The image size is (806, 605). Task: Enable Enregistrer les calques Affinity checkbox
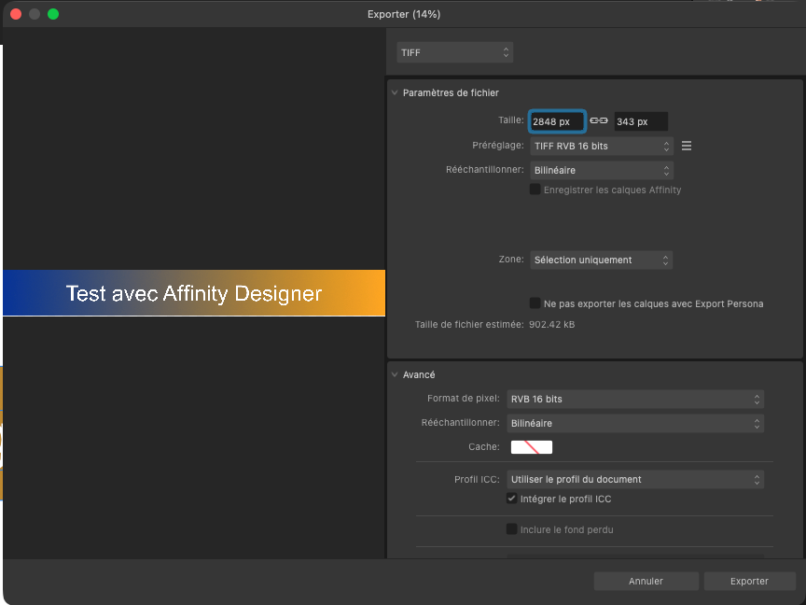(x=535, y=190)
